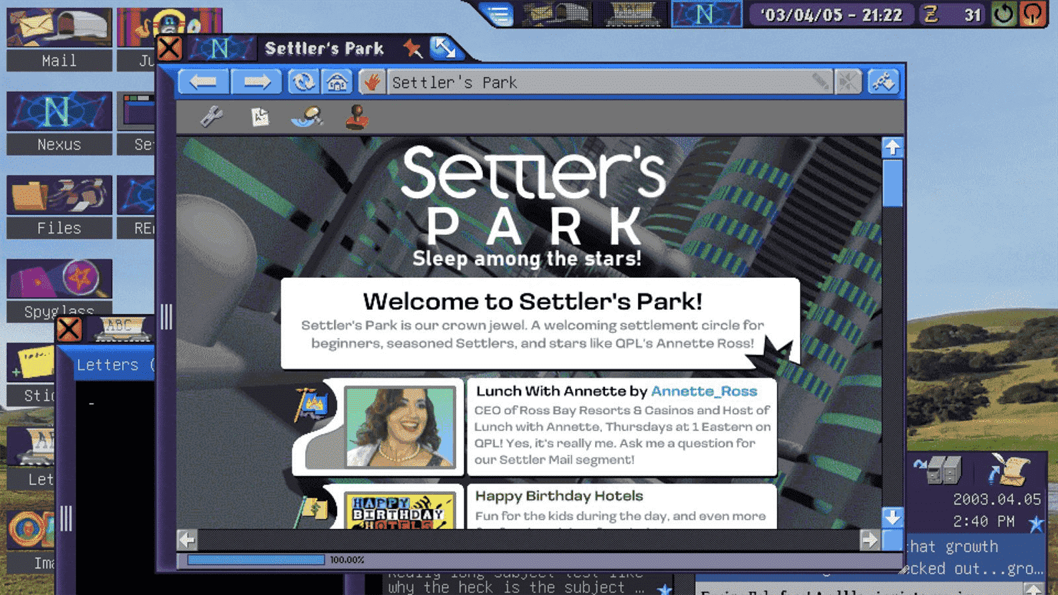Click the vertical scrollbar thumb
This screenshot has width=1058, height=595.
pos(892,183)
